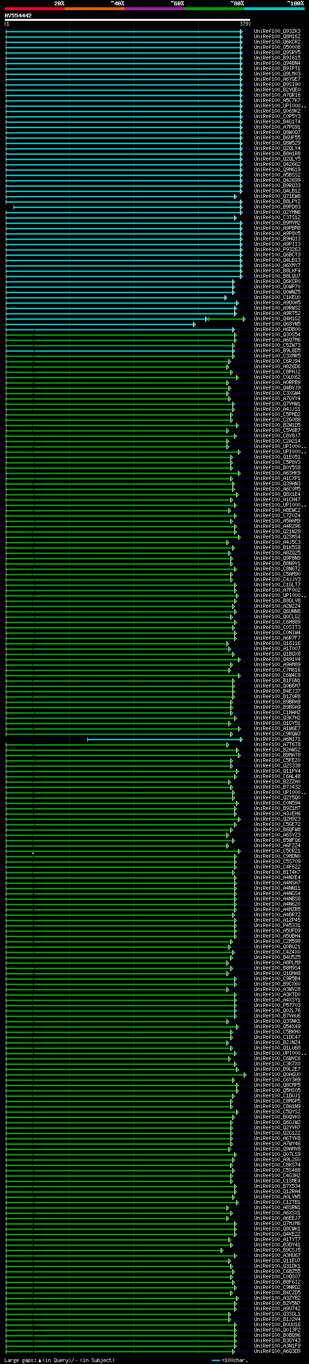Select hit label UniRef100_Q71EW8
Image resolution: width=309 pixels, height=1364 pixels.
pyautogui.click(x=277, y=196)
